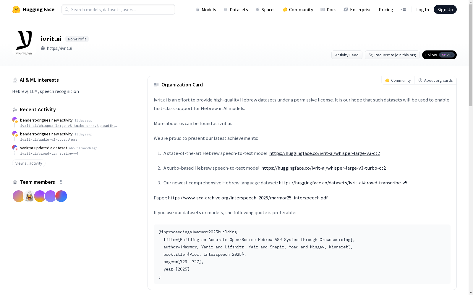This screenshot has width=473, height=295.
Task: Click benderrodriguez avatar on audio-v2-opus activity
Action: pos(14,134)
